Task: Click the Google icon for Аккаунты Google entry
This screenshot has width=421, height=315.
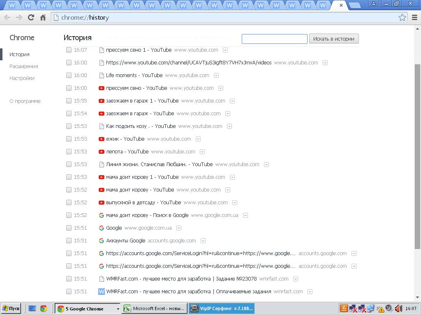Action: click(x=102, y=241)
